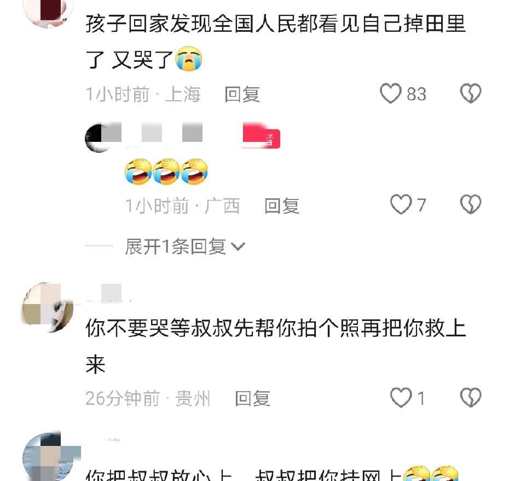
Task: Dislike the Guizhou comment via broken heart
Action: 470,398
